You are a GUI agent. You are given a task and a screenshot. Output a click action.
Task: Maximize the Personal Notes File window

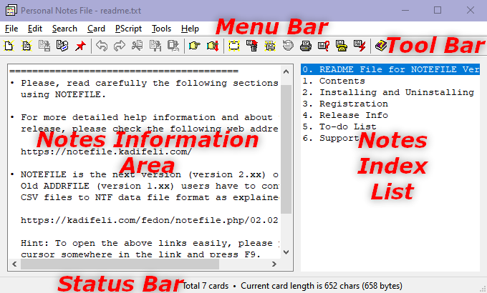pyautogui.click(x=438, y=10)
